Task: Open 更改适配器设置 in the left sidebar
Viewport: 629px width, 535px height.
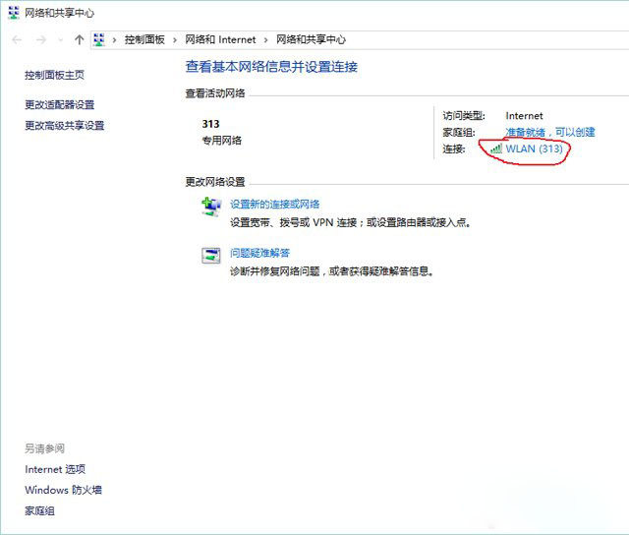Action: click(x=60, y=104)
